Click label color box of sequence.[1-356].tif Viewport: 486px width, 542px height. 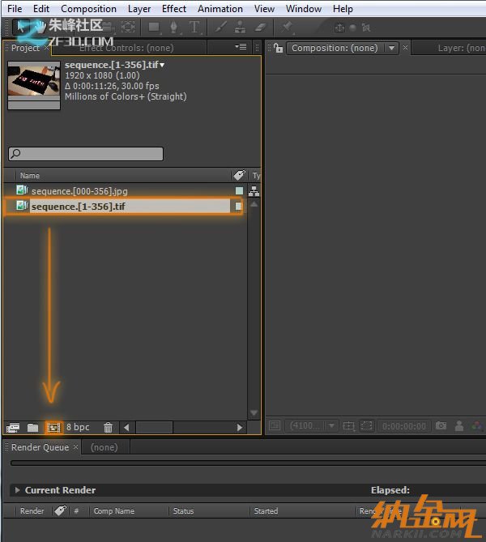239,207
